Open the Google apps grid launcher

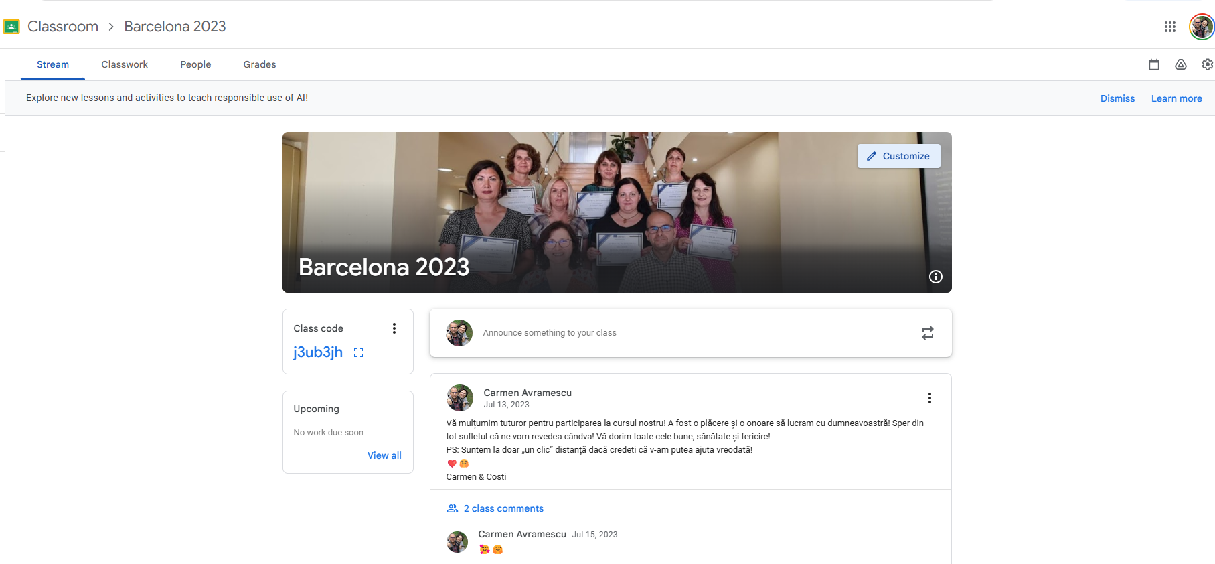[x=1169, y=27]
